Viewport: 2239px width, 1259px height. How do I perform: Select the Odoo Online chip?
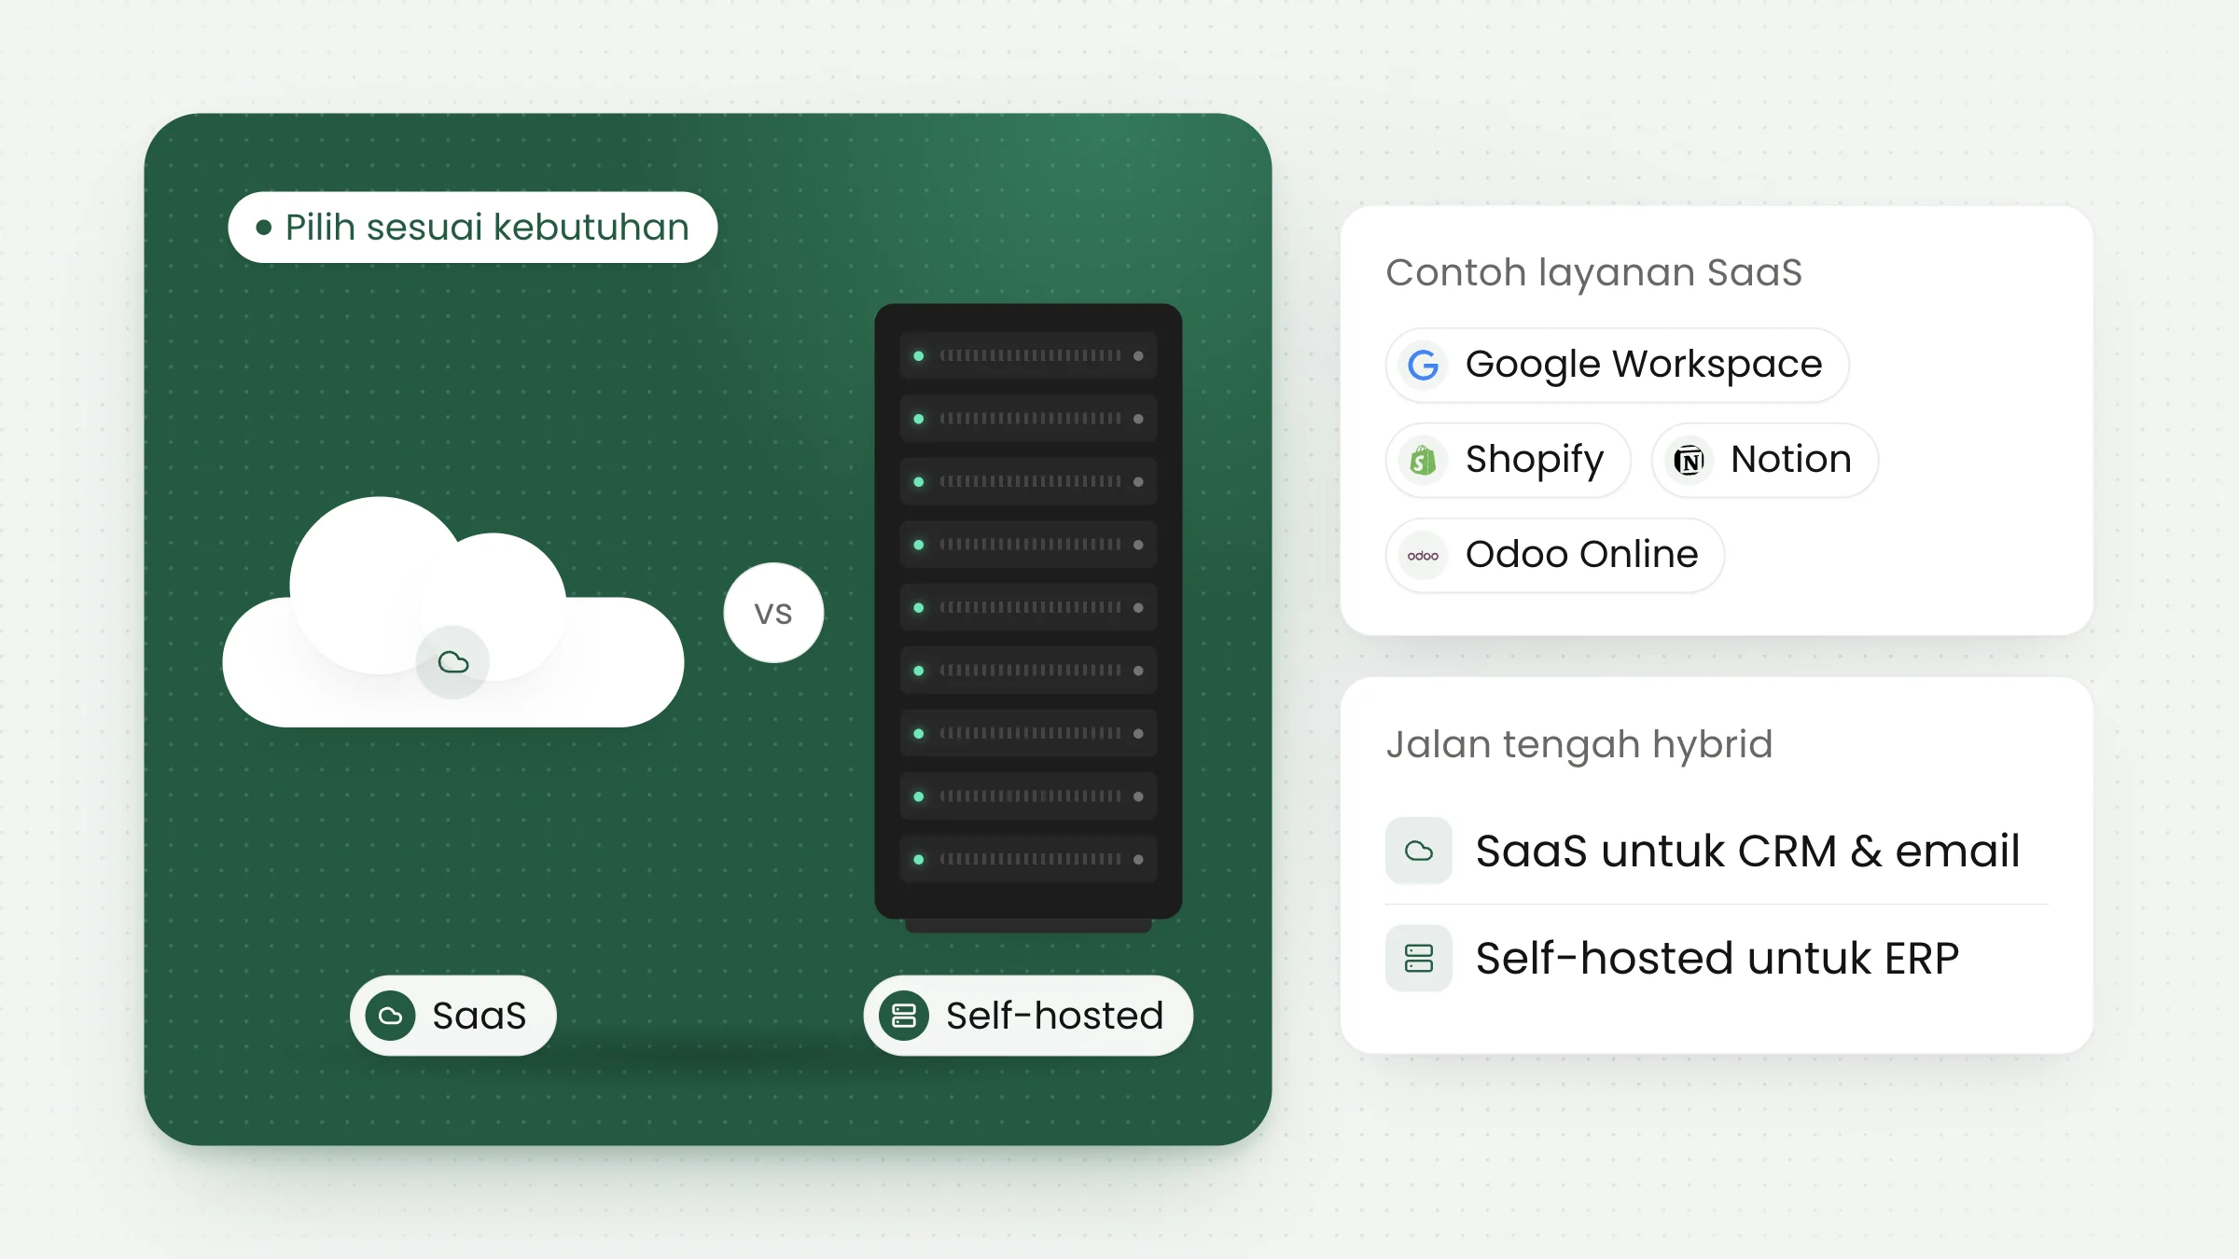(x=1554, y=555)
